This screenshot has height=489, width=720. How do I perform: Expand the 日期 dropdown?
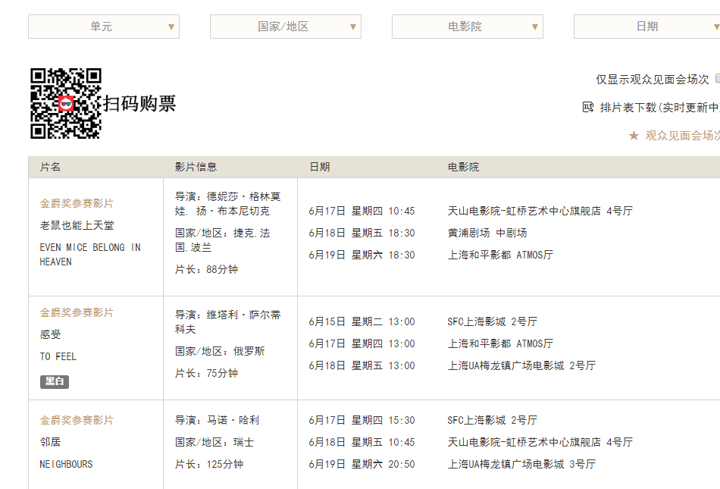(646, 27)
